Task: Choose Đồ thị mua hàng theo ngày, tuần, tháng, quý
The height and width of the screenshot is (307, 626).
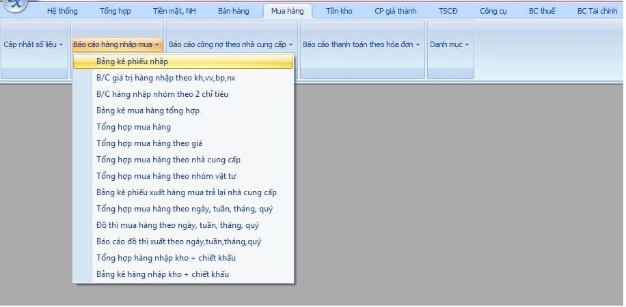Action: pyautogui.click(x=177, y=225)
